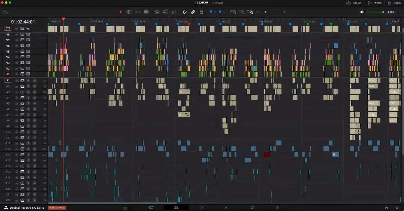Switch to the Deliver page
Image resolution: width=404 pixels, height=211 pixels.
(x=277, y=208)
